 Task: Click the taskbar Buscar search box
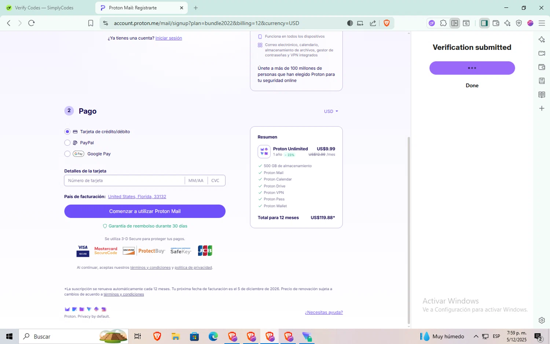click(73, 336)
